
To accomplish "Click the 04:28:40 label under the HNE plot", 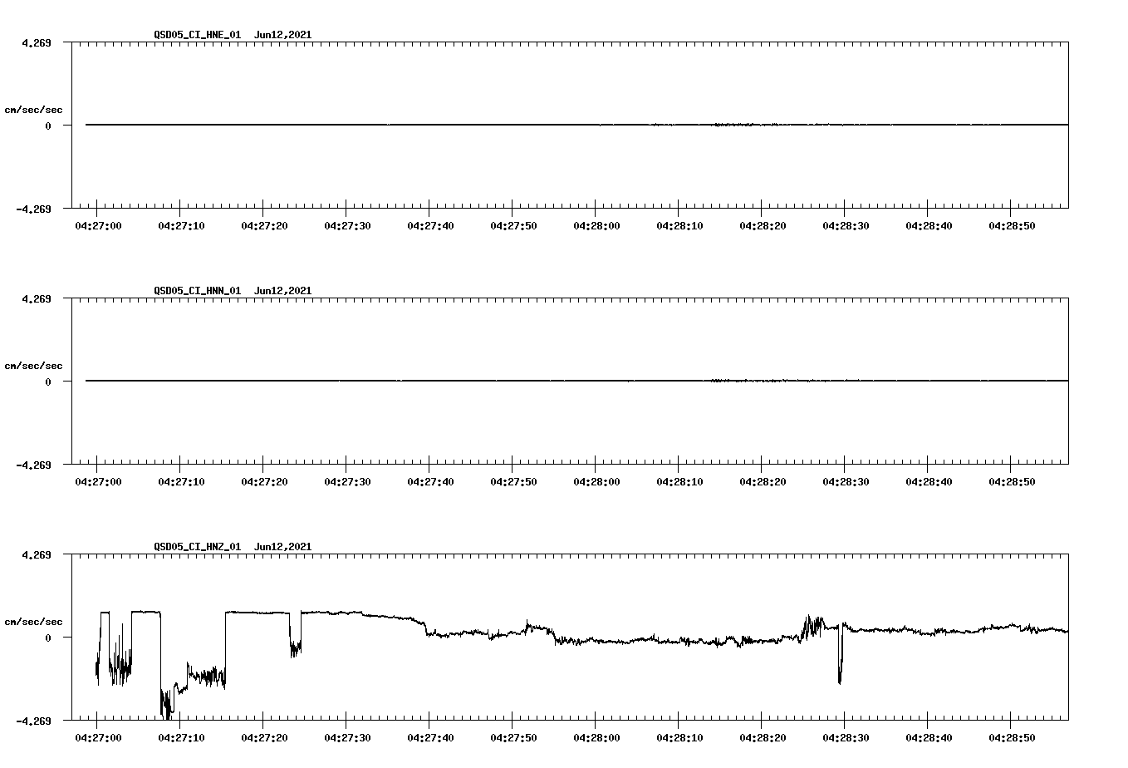I will click(x=929, y=226).
